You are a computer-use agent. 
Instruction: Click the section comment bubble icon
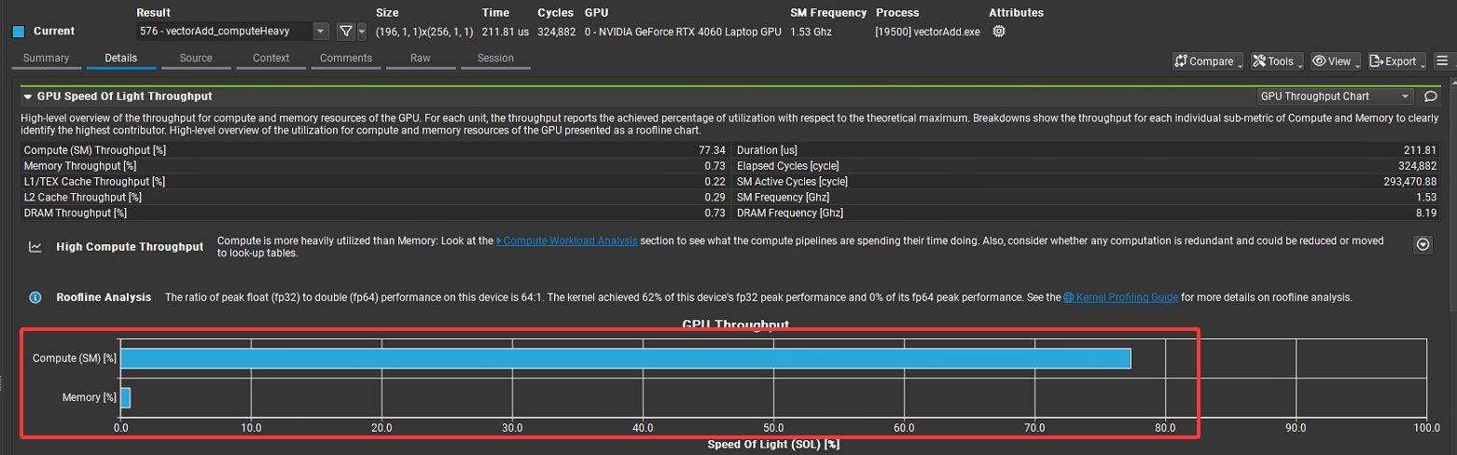(x=1430, y=96)
